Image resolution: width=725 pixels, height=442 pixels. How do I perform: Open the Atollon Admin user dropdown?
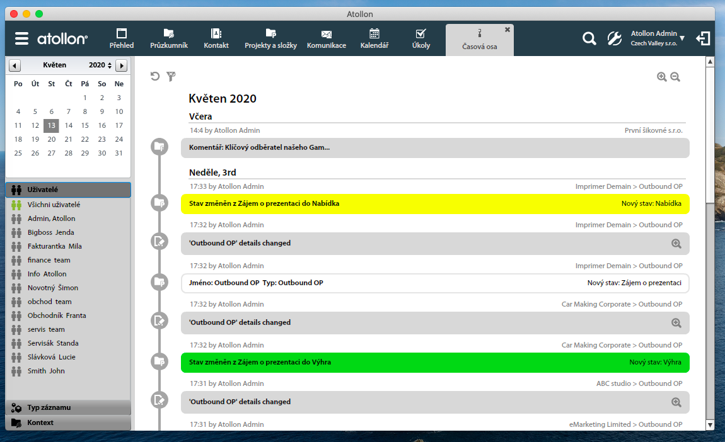point(682,38)
